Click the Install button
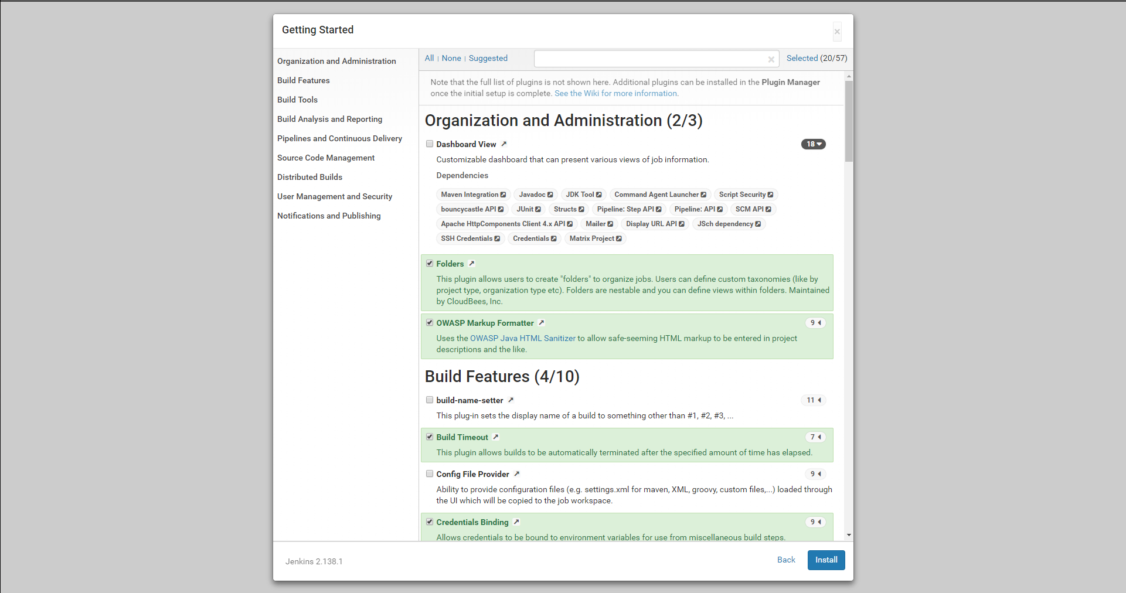The image size is (1126, 593). [x=826, y=560]
